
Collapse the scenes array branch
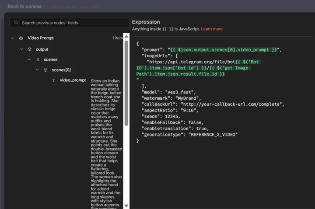(29, 59)
